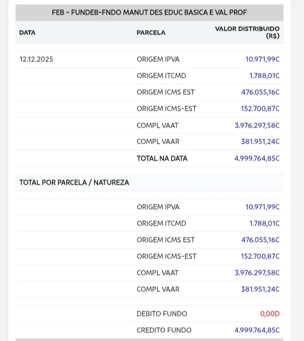Select the TOTAL NA DATA label
Viewport: 304px width, 341px height.
click(162, 159)
